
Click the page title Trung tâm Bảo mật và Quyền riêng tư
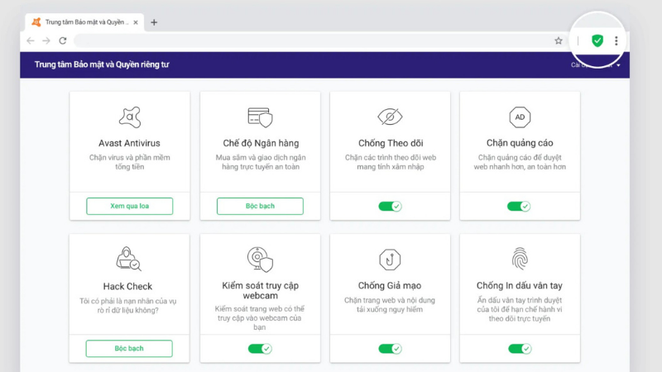tap(102, 64)
